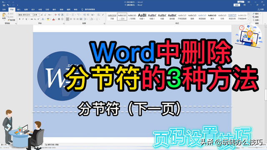This screenshot has height=150, width=267.
Task: Open the font name dropdown
Action: click(25, 15)
